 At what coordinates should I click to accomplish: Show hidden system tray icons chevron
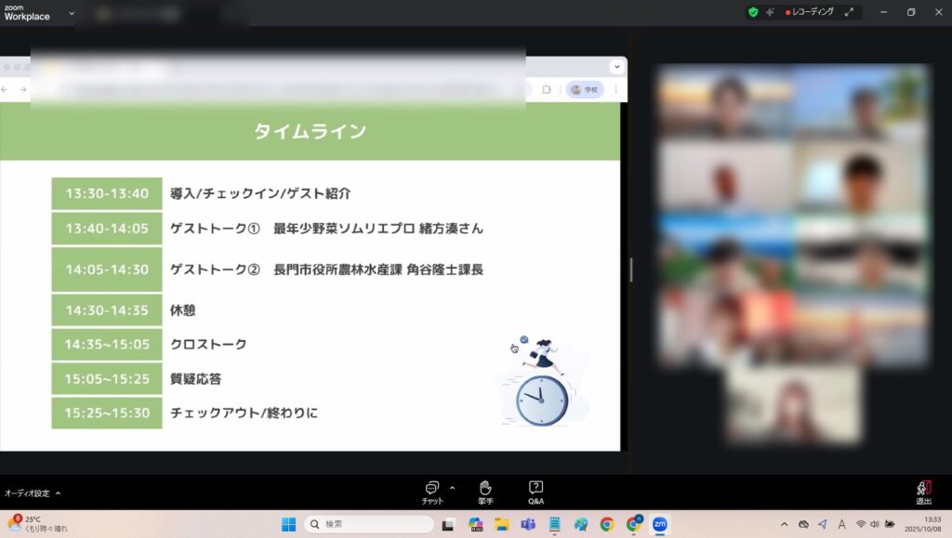click(x=785, y=524)
